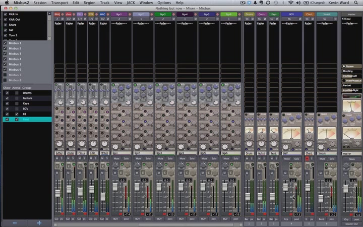The width and height of the screenshot is (363, 227).
Task: Open the compressor mode selector L on Bgv3 strip
Action: (165, 173)
